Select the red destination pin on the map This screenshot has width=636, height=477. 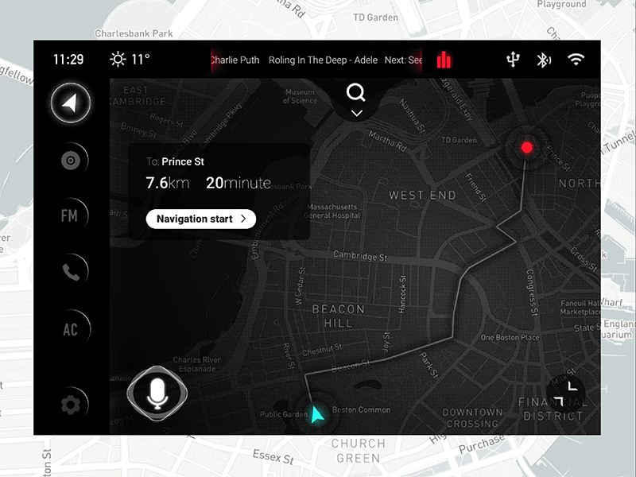click(x=527, y=147)
